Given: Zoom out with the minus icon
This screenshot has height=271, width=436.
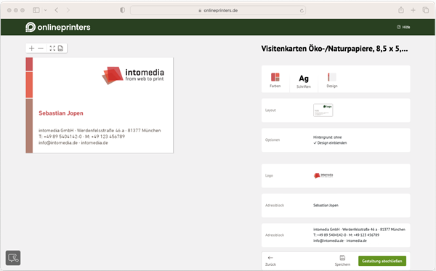Looking at the screenshot, I should (41, 49).
